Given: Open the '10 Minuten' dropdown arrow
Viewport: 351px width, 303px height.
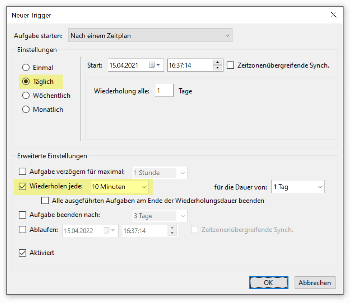Looking at the screenshot, I should [145, 187].
